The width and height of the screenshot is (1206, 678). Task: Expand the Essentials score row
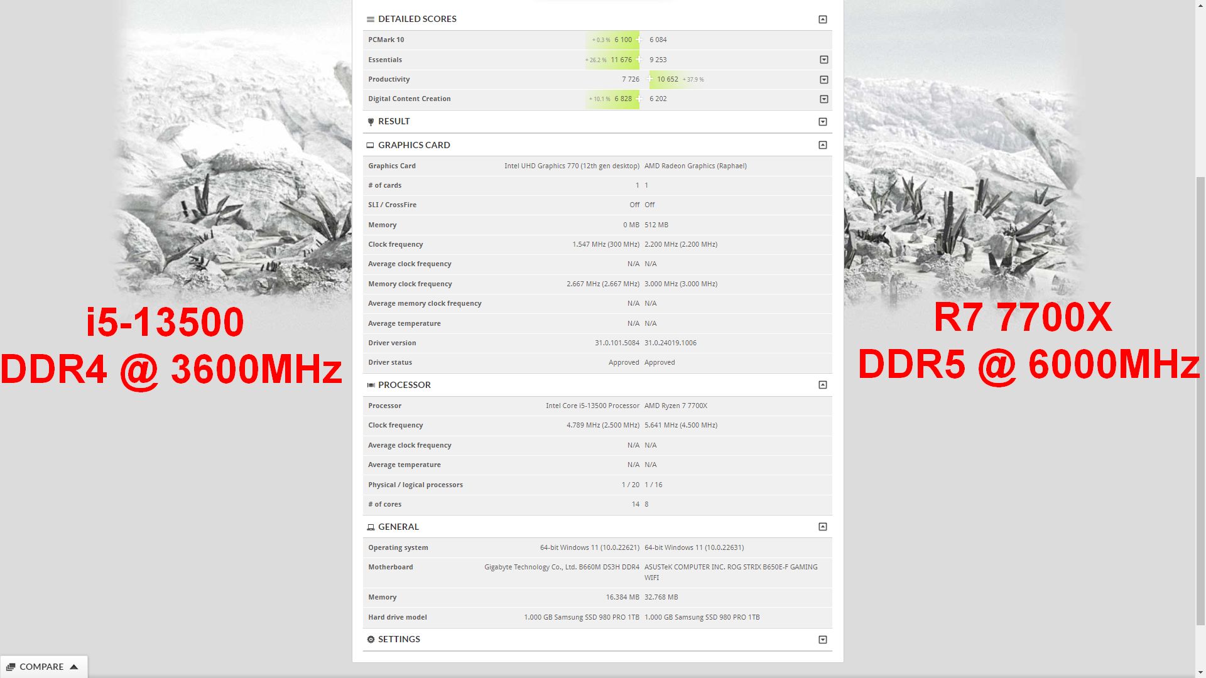click(x=824, y=60)
